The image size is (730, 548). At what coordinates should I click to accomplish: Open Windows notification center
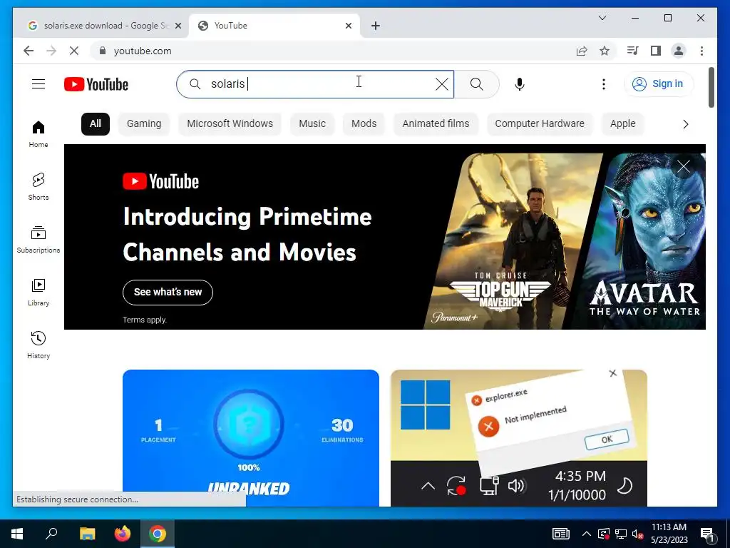coord(708,534)
